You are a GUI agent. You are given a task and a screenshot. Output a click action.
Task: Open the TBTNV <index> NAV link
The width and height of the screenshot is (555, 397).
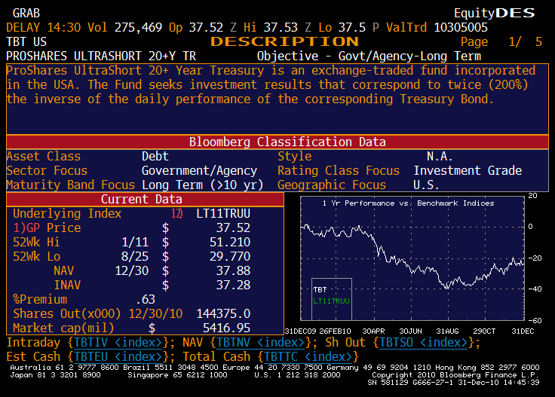(260, 342)
